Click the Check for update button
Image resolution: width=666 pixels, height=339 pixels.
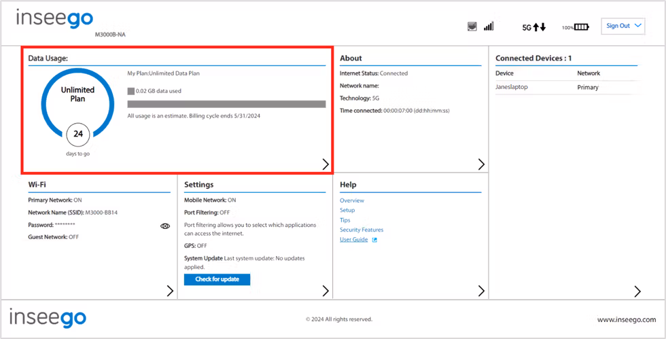(x=217, y=279)
